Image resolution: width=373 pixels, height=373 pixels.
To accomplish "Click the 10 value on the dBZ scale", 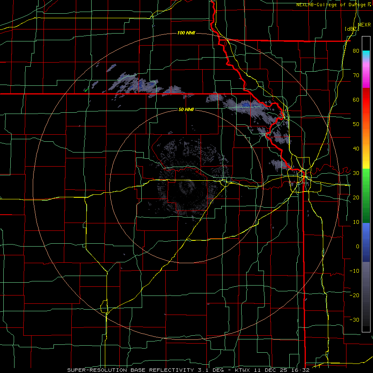I will (x=356, y=222).
